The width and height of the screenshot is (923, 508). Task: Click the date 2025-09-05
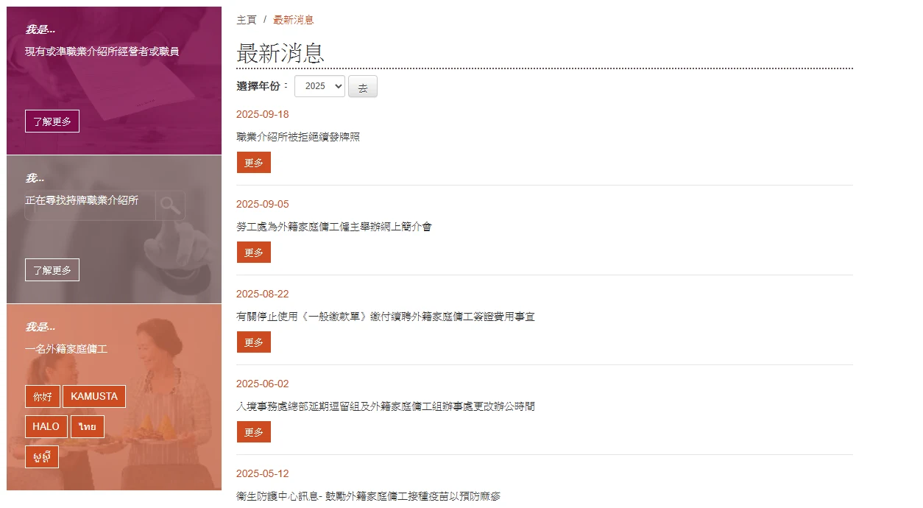click(263, 204)
